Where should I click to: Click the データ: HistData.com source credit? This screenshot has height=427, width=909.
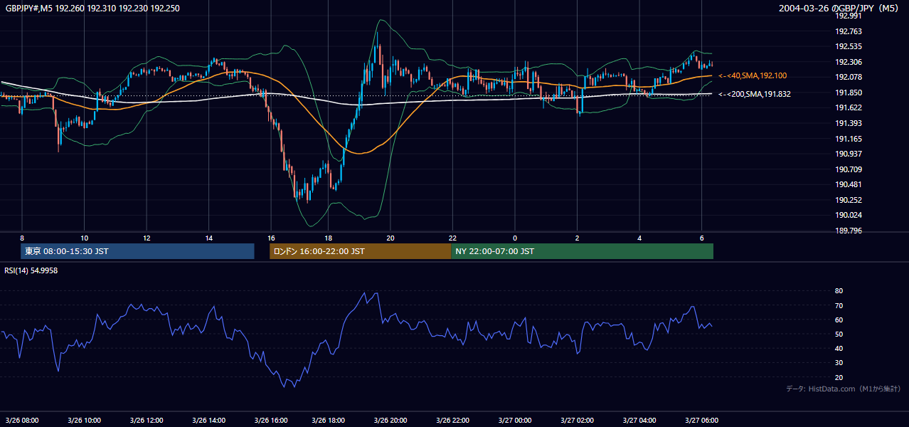[x=844, y=389]
